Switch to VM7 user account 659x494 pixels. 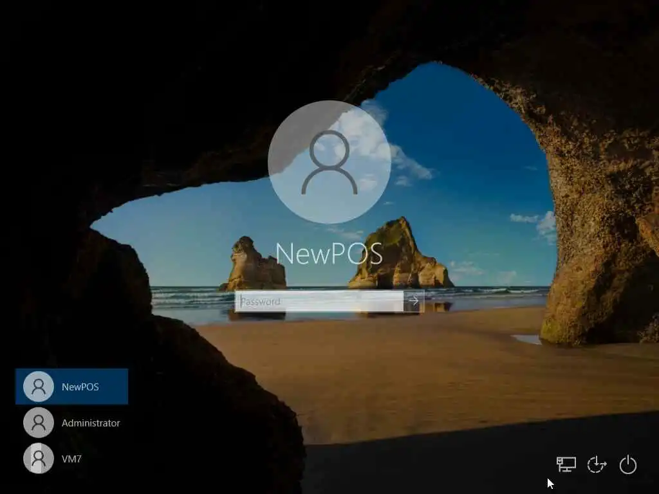click(x=72, y=459)
